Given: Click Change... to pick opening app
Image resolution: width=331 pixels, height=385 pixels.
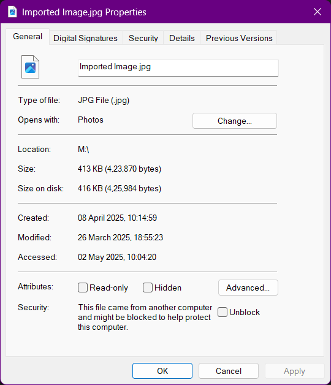Looking at the screenshot, I should click(x=235, y=121).
